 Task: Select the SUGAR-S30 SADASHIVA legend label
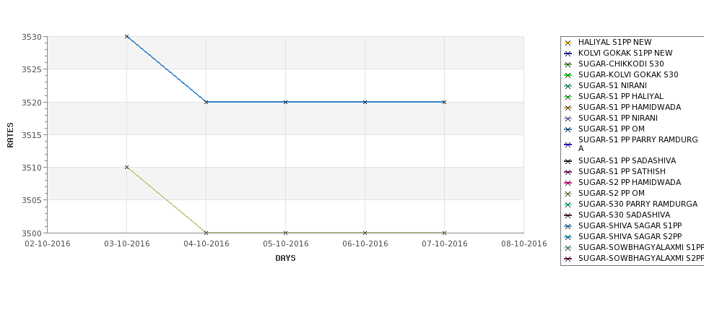pos(624,215)
